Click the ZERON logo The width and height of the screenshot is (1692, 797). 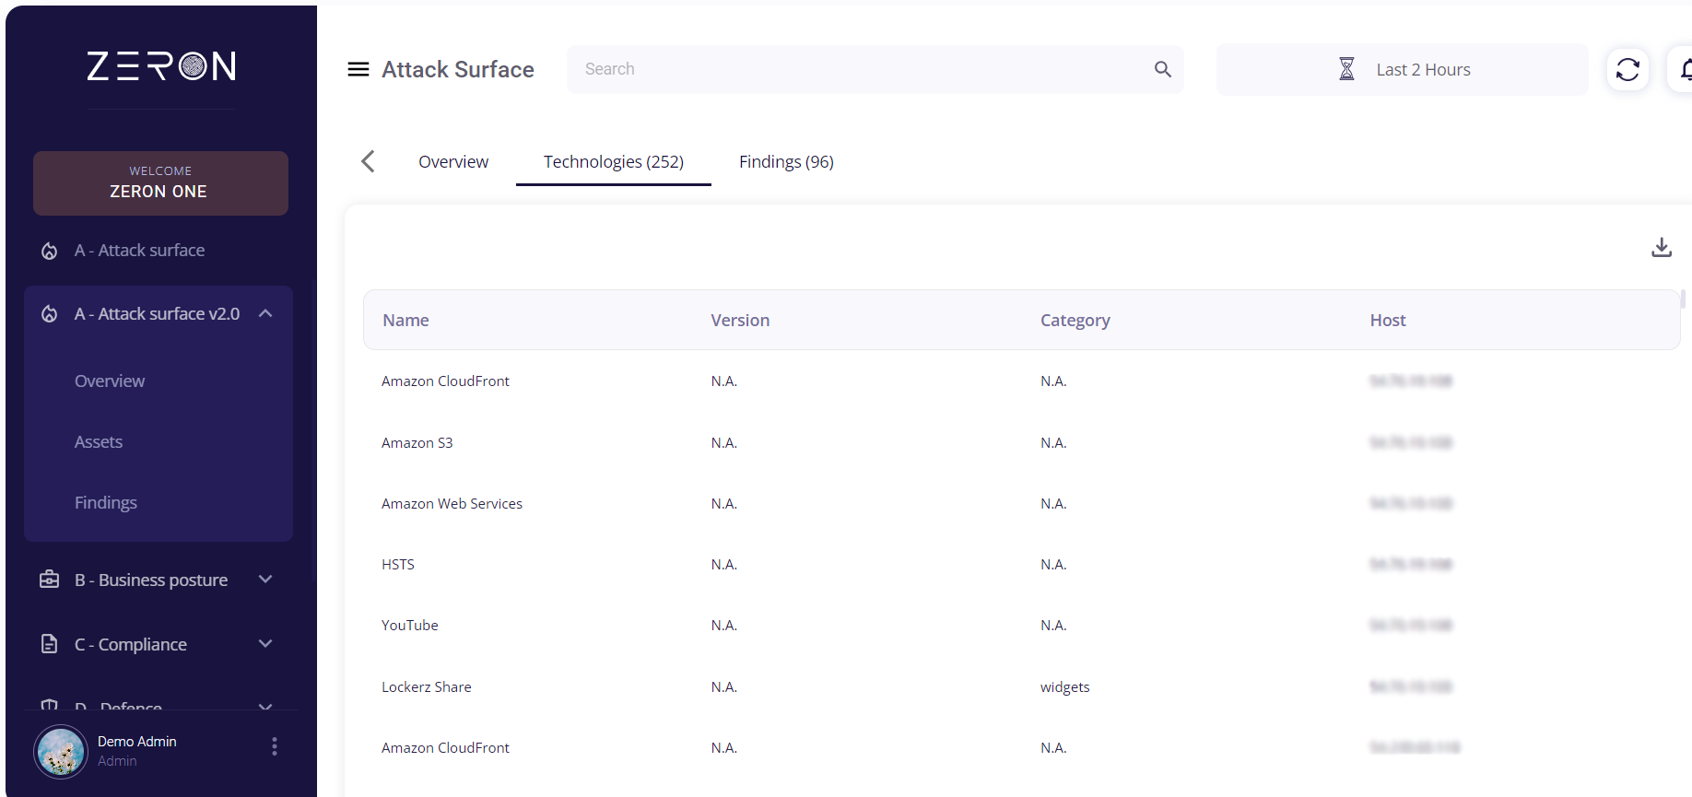pos(161,65)
